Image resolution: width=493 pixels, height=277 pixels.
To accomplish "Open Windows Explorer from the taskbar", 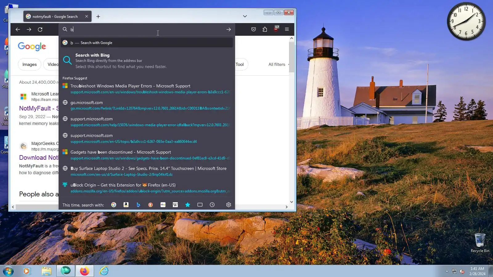I will point(47,271).
